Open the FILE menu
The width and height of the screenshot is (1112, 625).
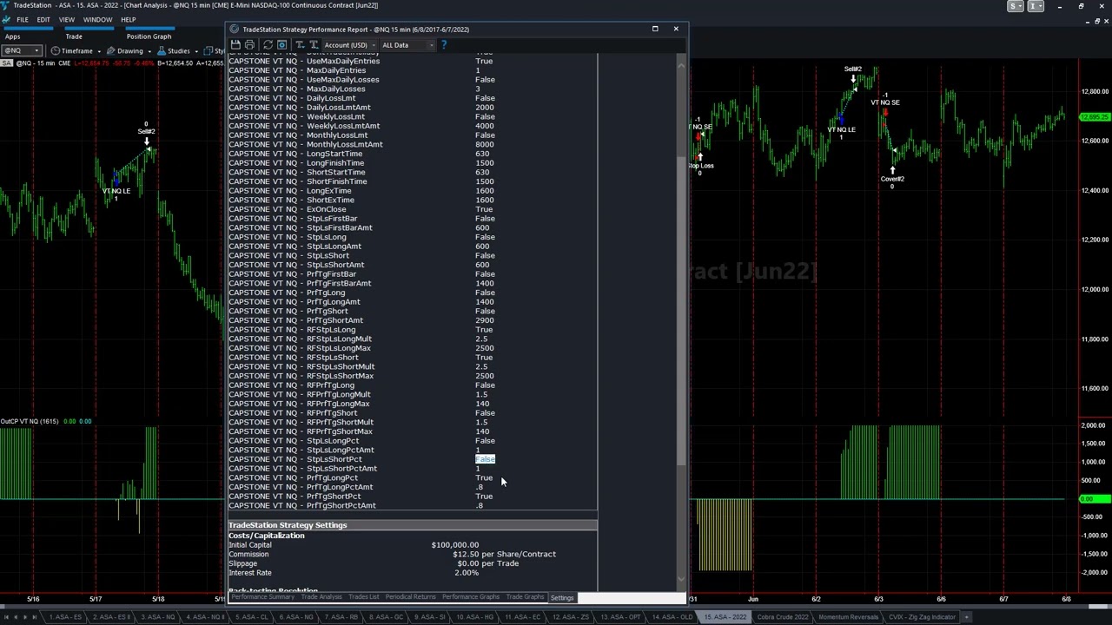point(22,19)
